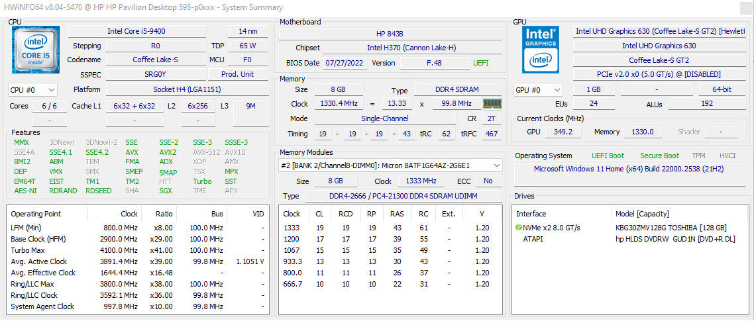
Task: Click the 1330.4 MHz memory clock value
Action: [339, 104]
